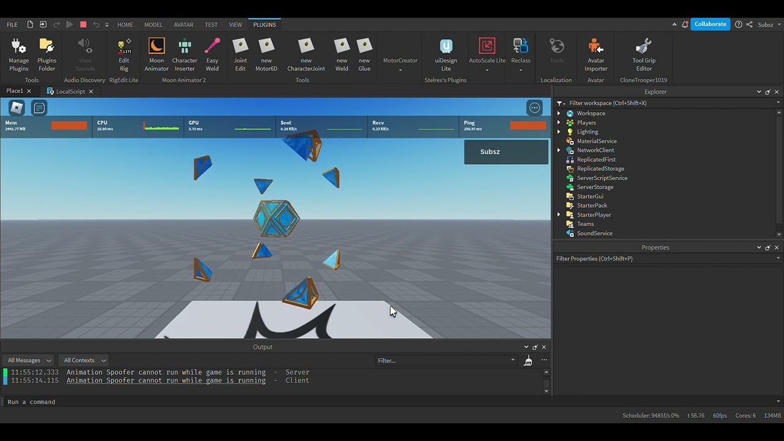
Task: Open the Plugins Folder
Action: coord(47,55)
